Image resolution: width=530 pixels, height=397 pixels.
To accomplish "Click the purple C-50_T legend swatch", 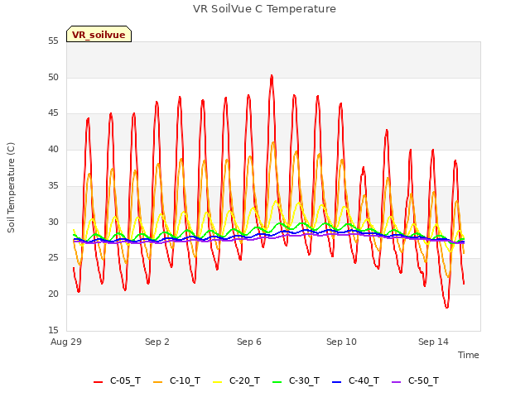I will pyautogui.click(x=396, y=382).
